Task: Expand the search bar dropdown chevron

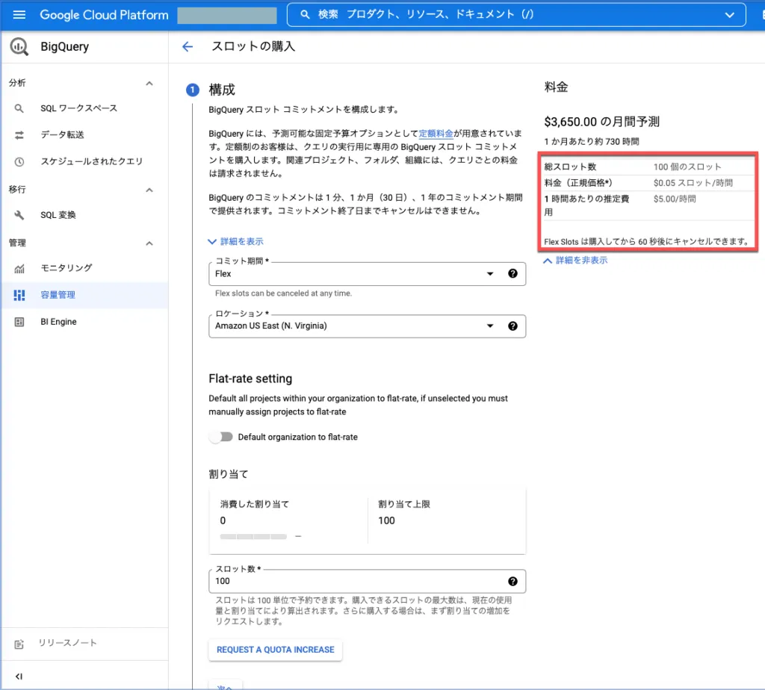Action: click(729, 15)
